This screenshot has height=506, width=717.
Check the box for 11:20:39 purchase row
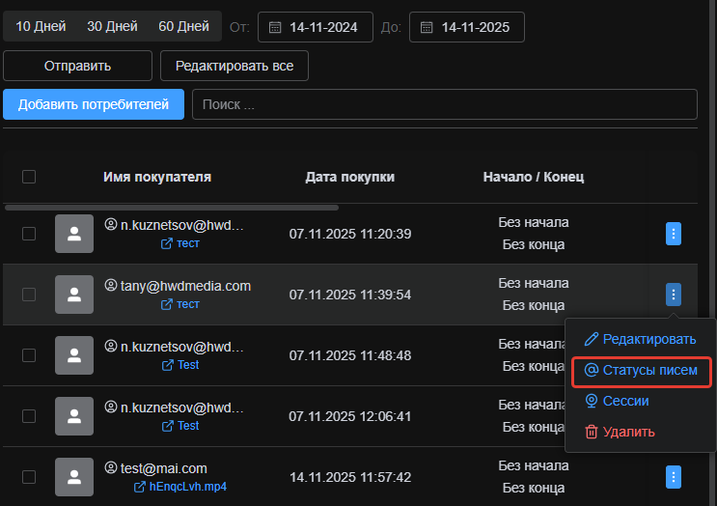tap(29, 234)
